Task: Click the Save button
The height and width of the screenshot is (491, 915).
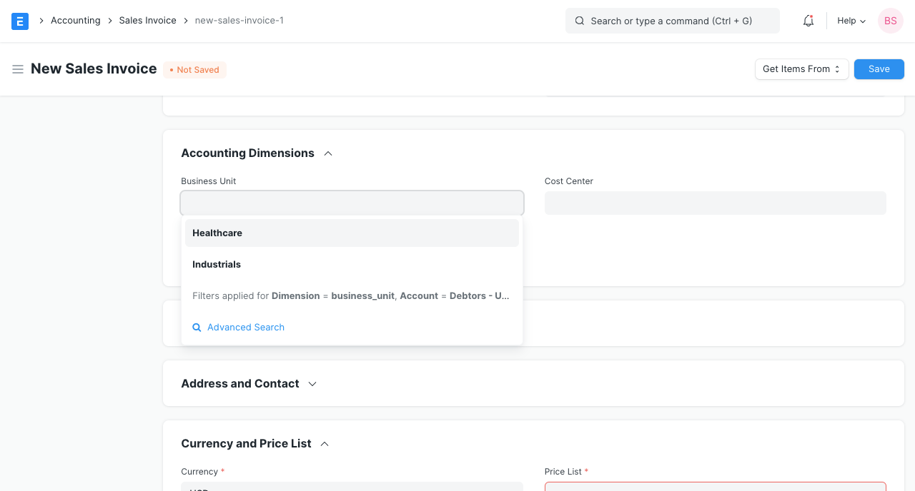Action: tap(879, 69)
